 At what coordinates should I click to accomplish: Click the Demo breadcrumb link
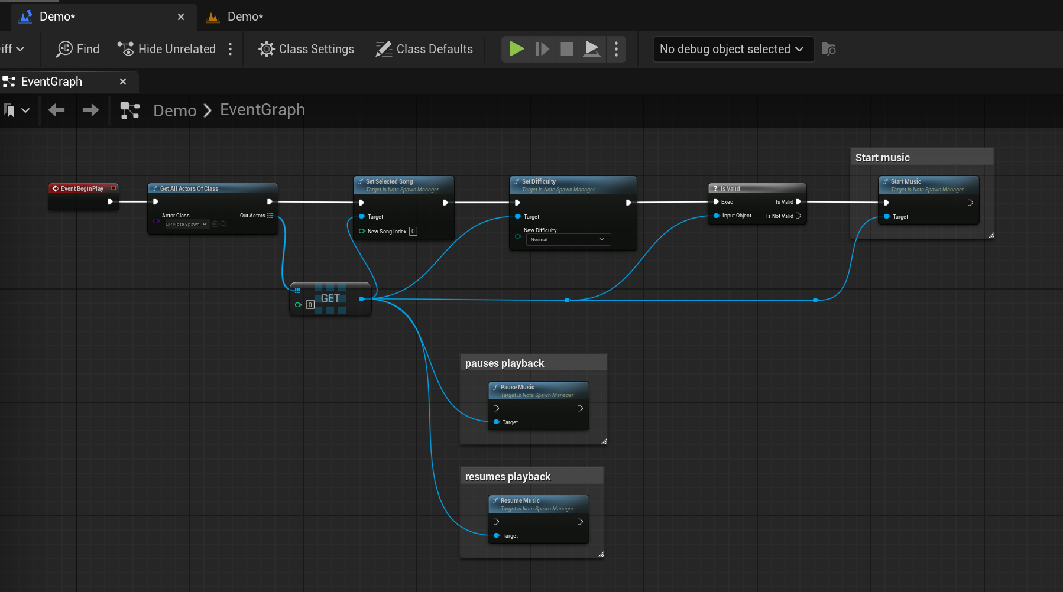[x=174, y=110]
